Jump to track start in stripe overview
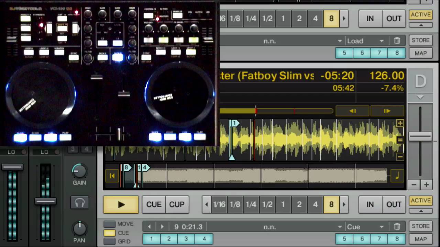440x247 pixels. [x=112, y=176]
